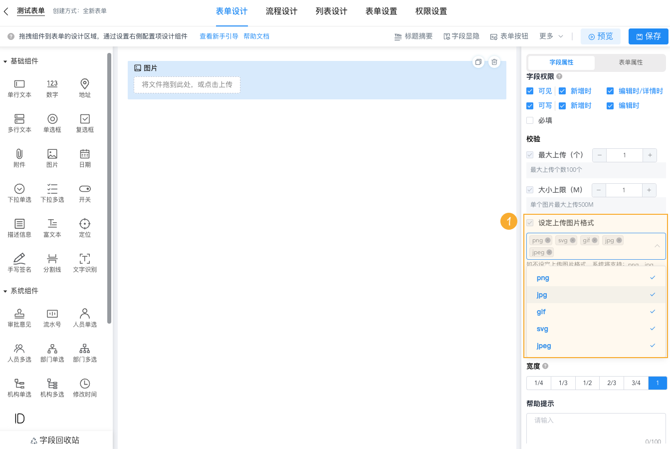The width and height of the screenshot is (670, 449).
Task: Switch to the 流程设计 tab
Action: click(281, 11)
